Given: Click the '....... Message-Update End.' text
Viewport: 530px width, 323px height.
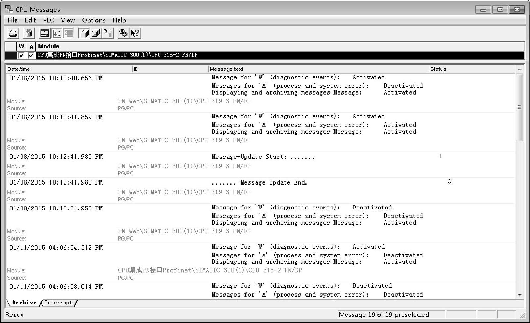Looking at the screenshot, I should tap(259, 183).
